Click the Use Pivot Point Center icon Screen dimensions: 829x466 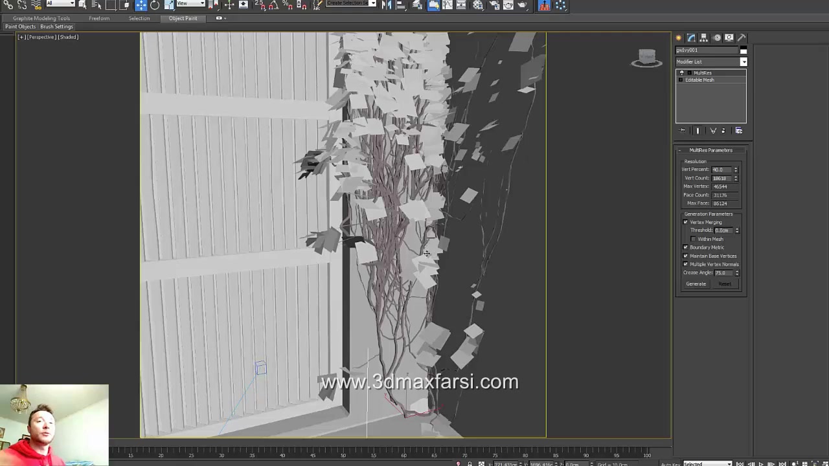214,5
